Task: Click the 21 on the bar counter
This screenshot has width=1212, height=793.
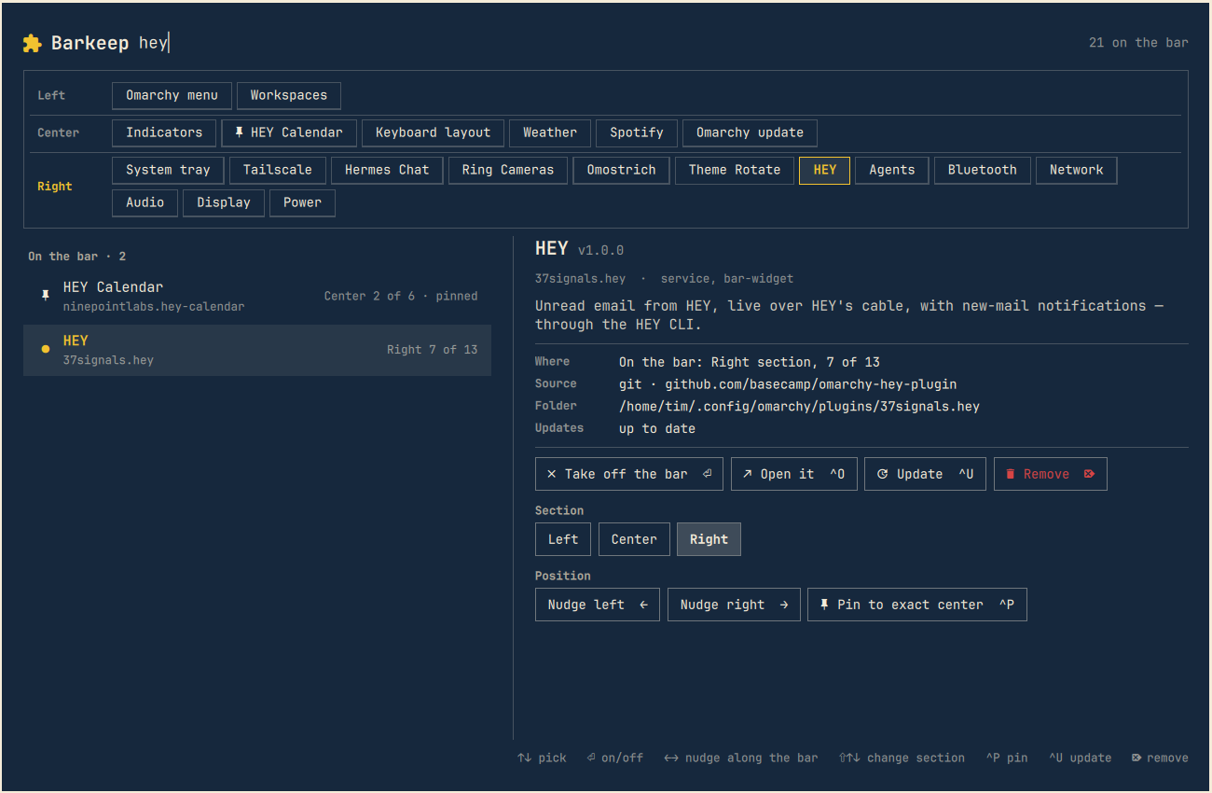Action: pyautogui.click(x=1138, y=43)
